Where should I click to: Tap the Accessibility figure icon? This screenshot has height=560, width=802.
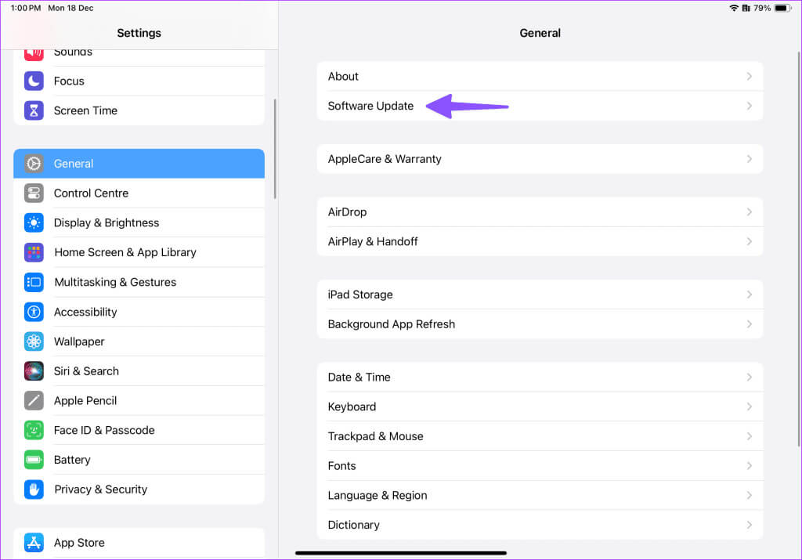click(x=34, y=312)
